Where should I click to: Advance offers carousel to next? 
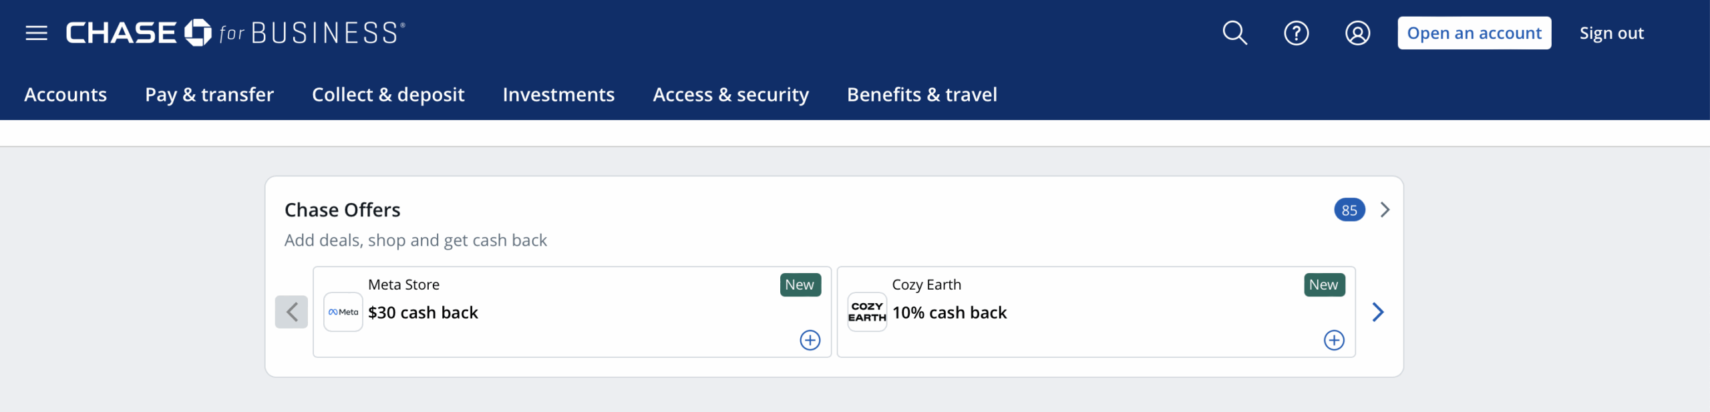click(1378, 312)
